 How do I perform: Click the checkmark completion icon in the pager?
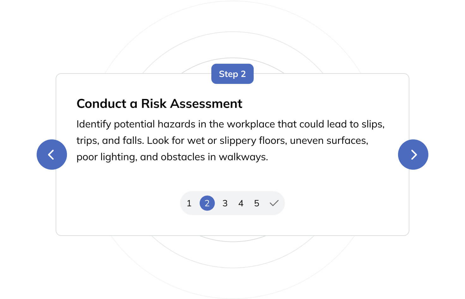point(274,203)
